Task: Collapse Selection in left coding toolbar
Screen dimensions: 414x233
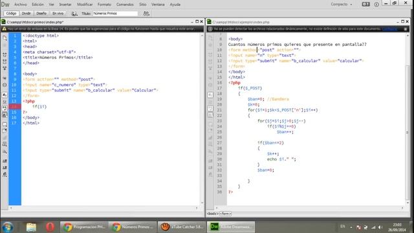Action: pos(5,61)
